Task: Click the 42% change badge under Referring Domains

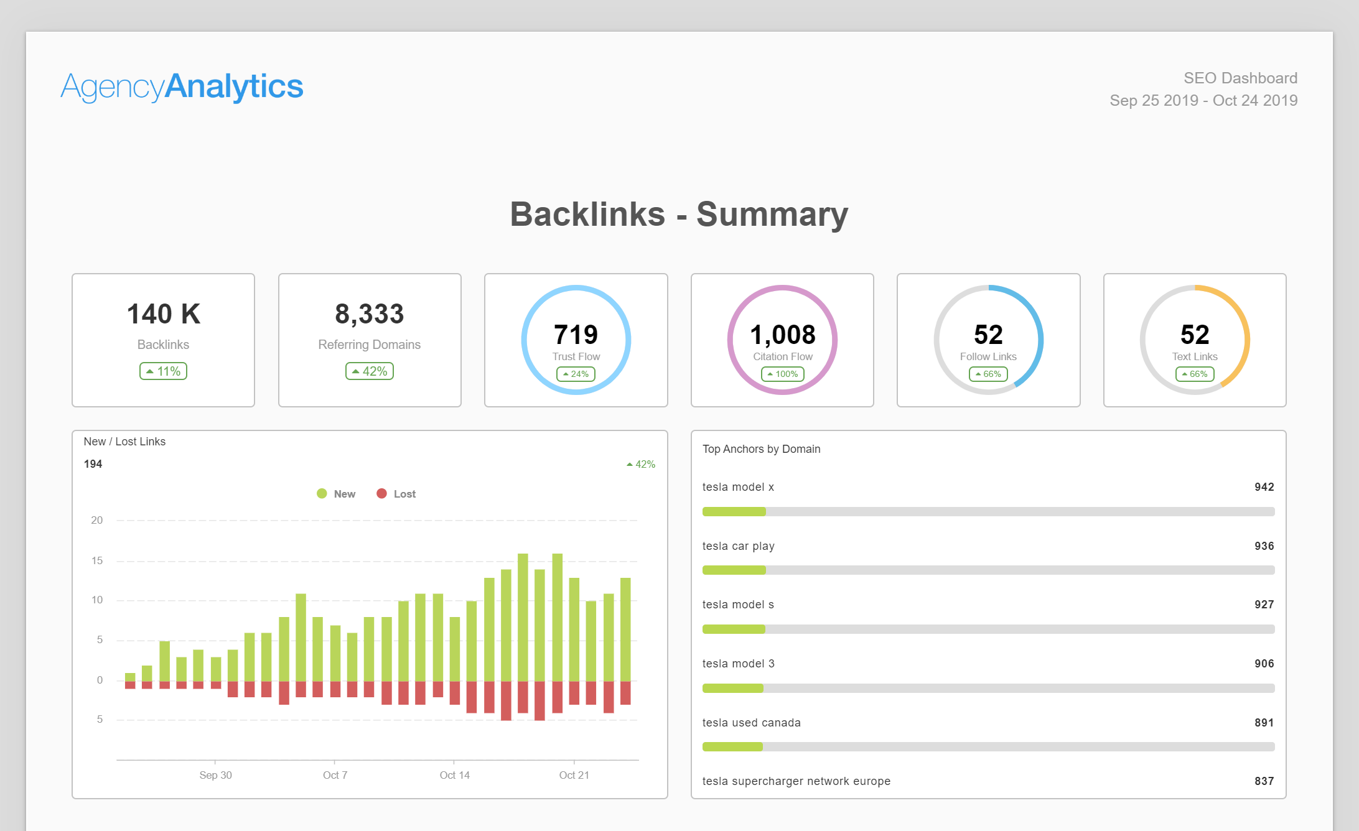Action: [x=370, y=371]
